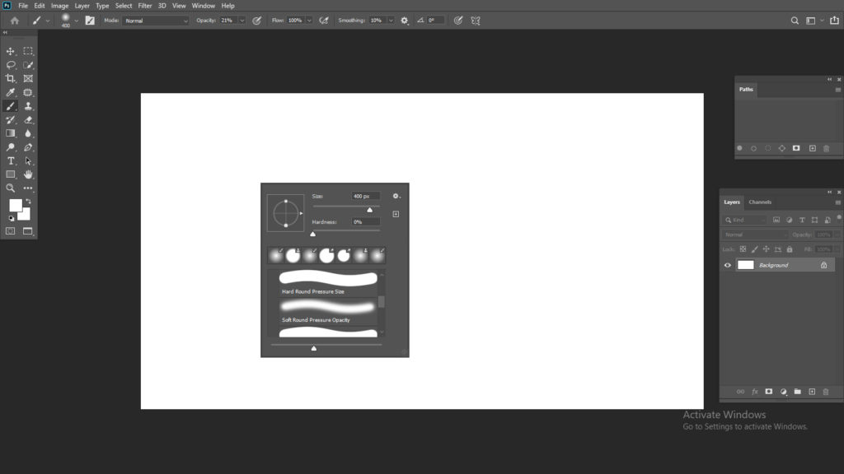844x474 pixels.
Task: Create new brush preset from picker
Action: tap(396, 214)
